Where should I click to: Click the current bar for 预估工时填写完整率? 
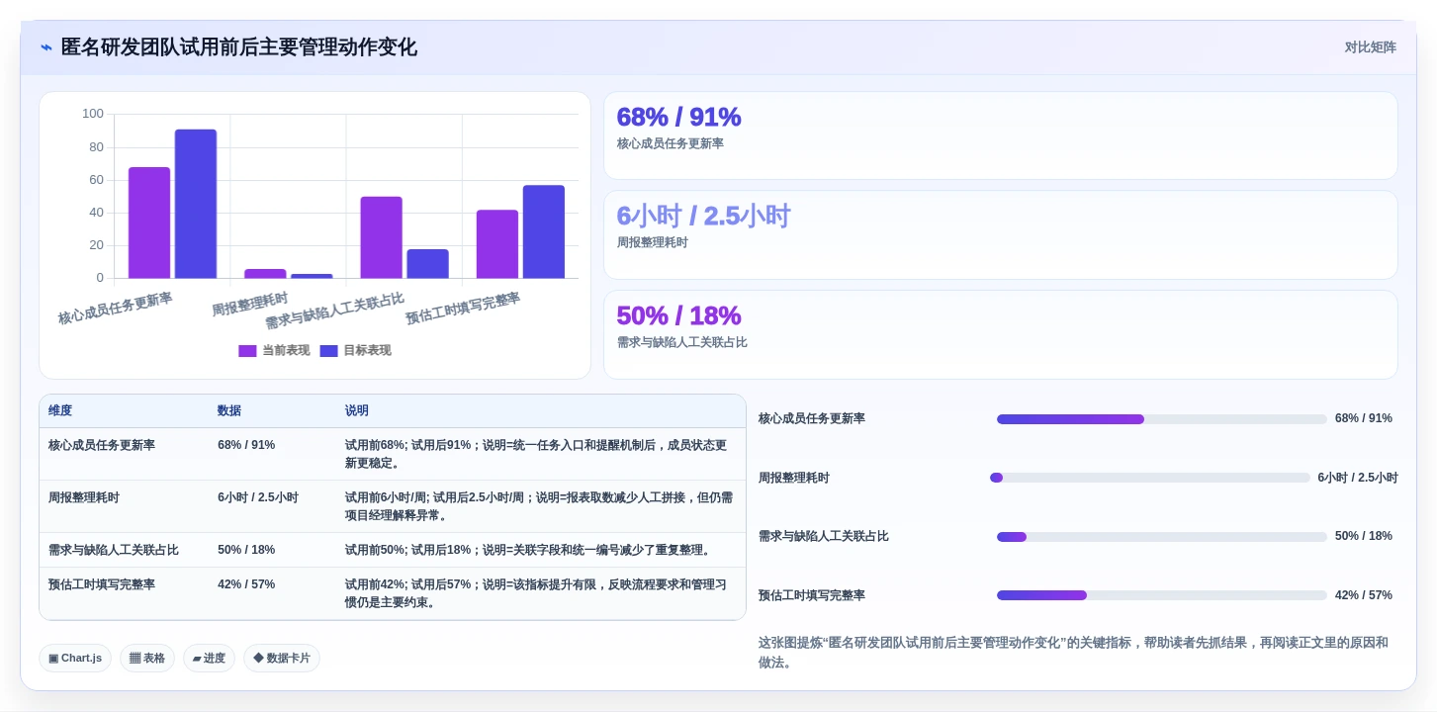496,244
